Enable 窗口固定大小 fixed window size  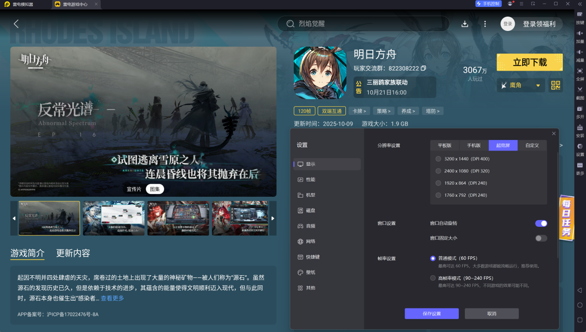point(540,238)
